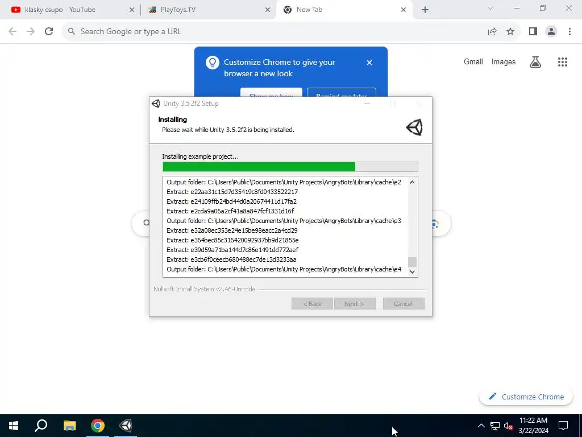Select log line 'Extract: e39d59a71ba144d7c86e1491dd772aef'

232,250
